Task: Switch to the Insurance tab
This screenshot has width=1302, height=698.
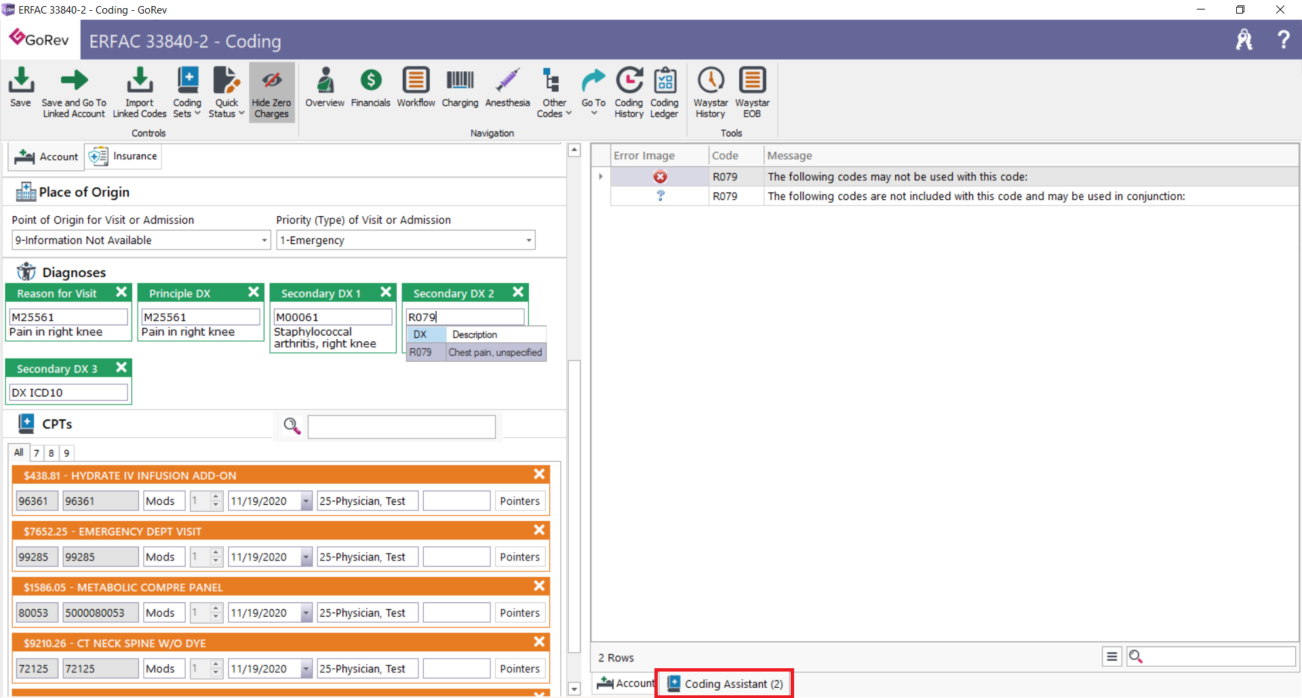Action: point(123,157)
